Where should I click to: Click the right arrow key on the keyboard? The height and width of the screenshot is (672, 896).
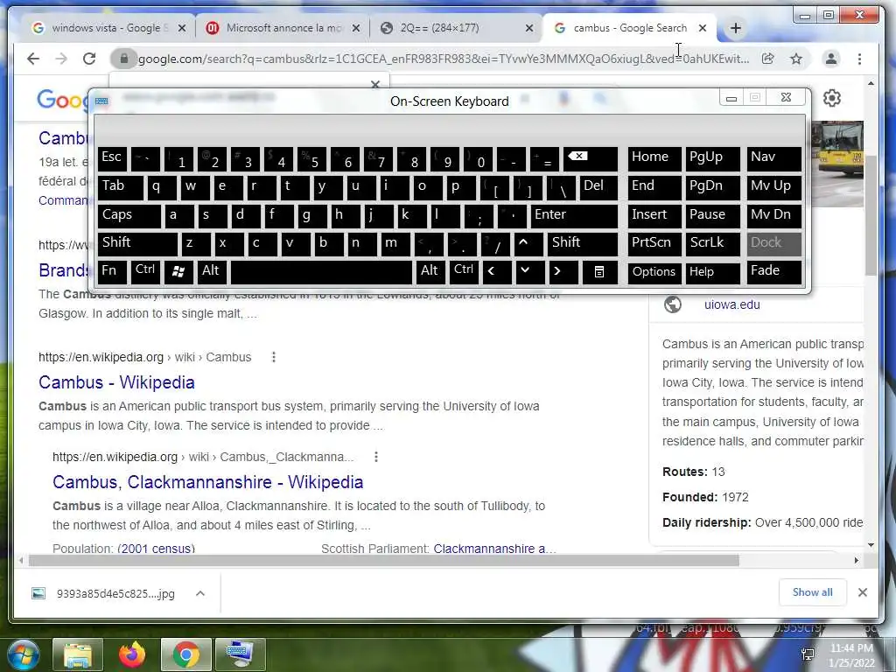[563, 272]
